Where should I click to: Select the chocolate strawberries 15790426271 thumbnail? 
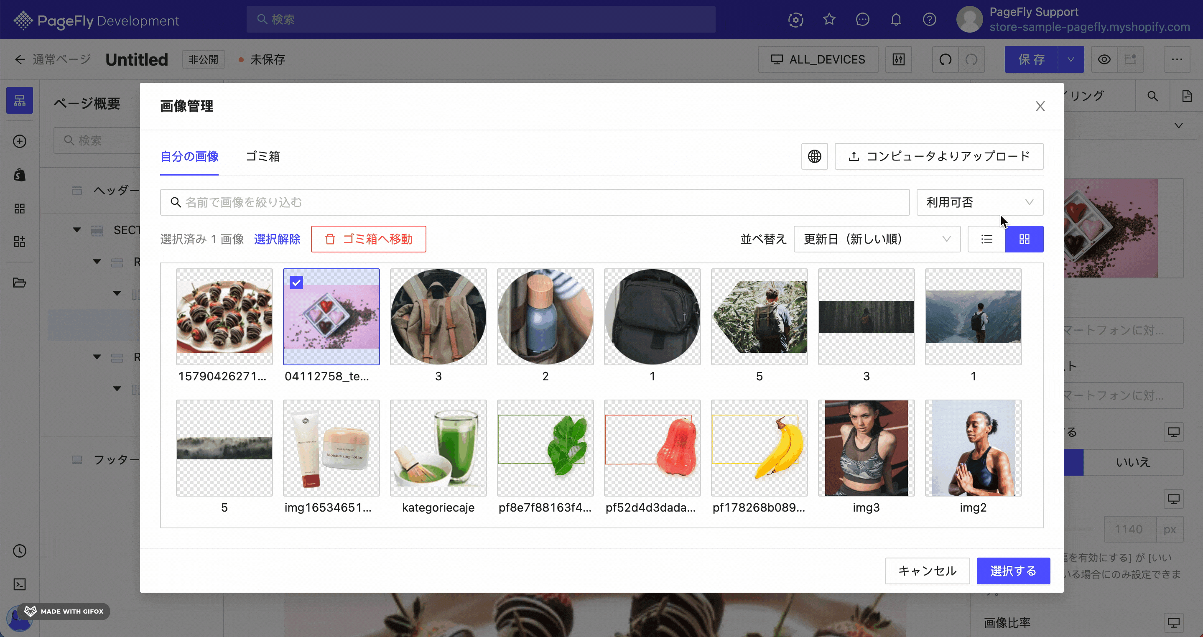(x=224, y=317)
